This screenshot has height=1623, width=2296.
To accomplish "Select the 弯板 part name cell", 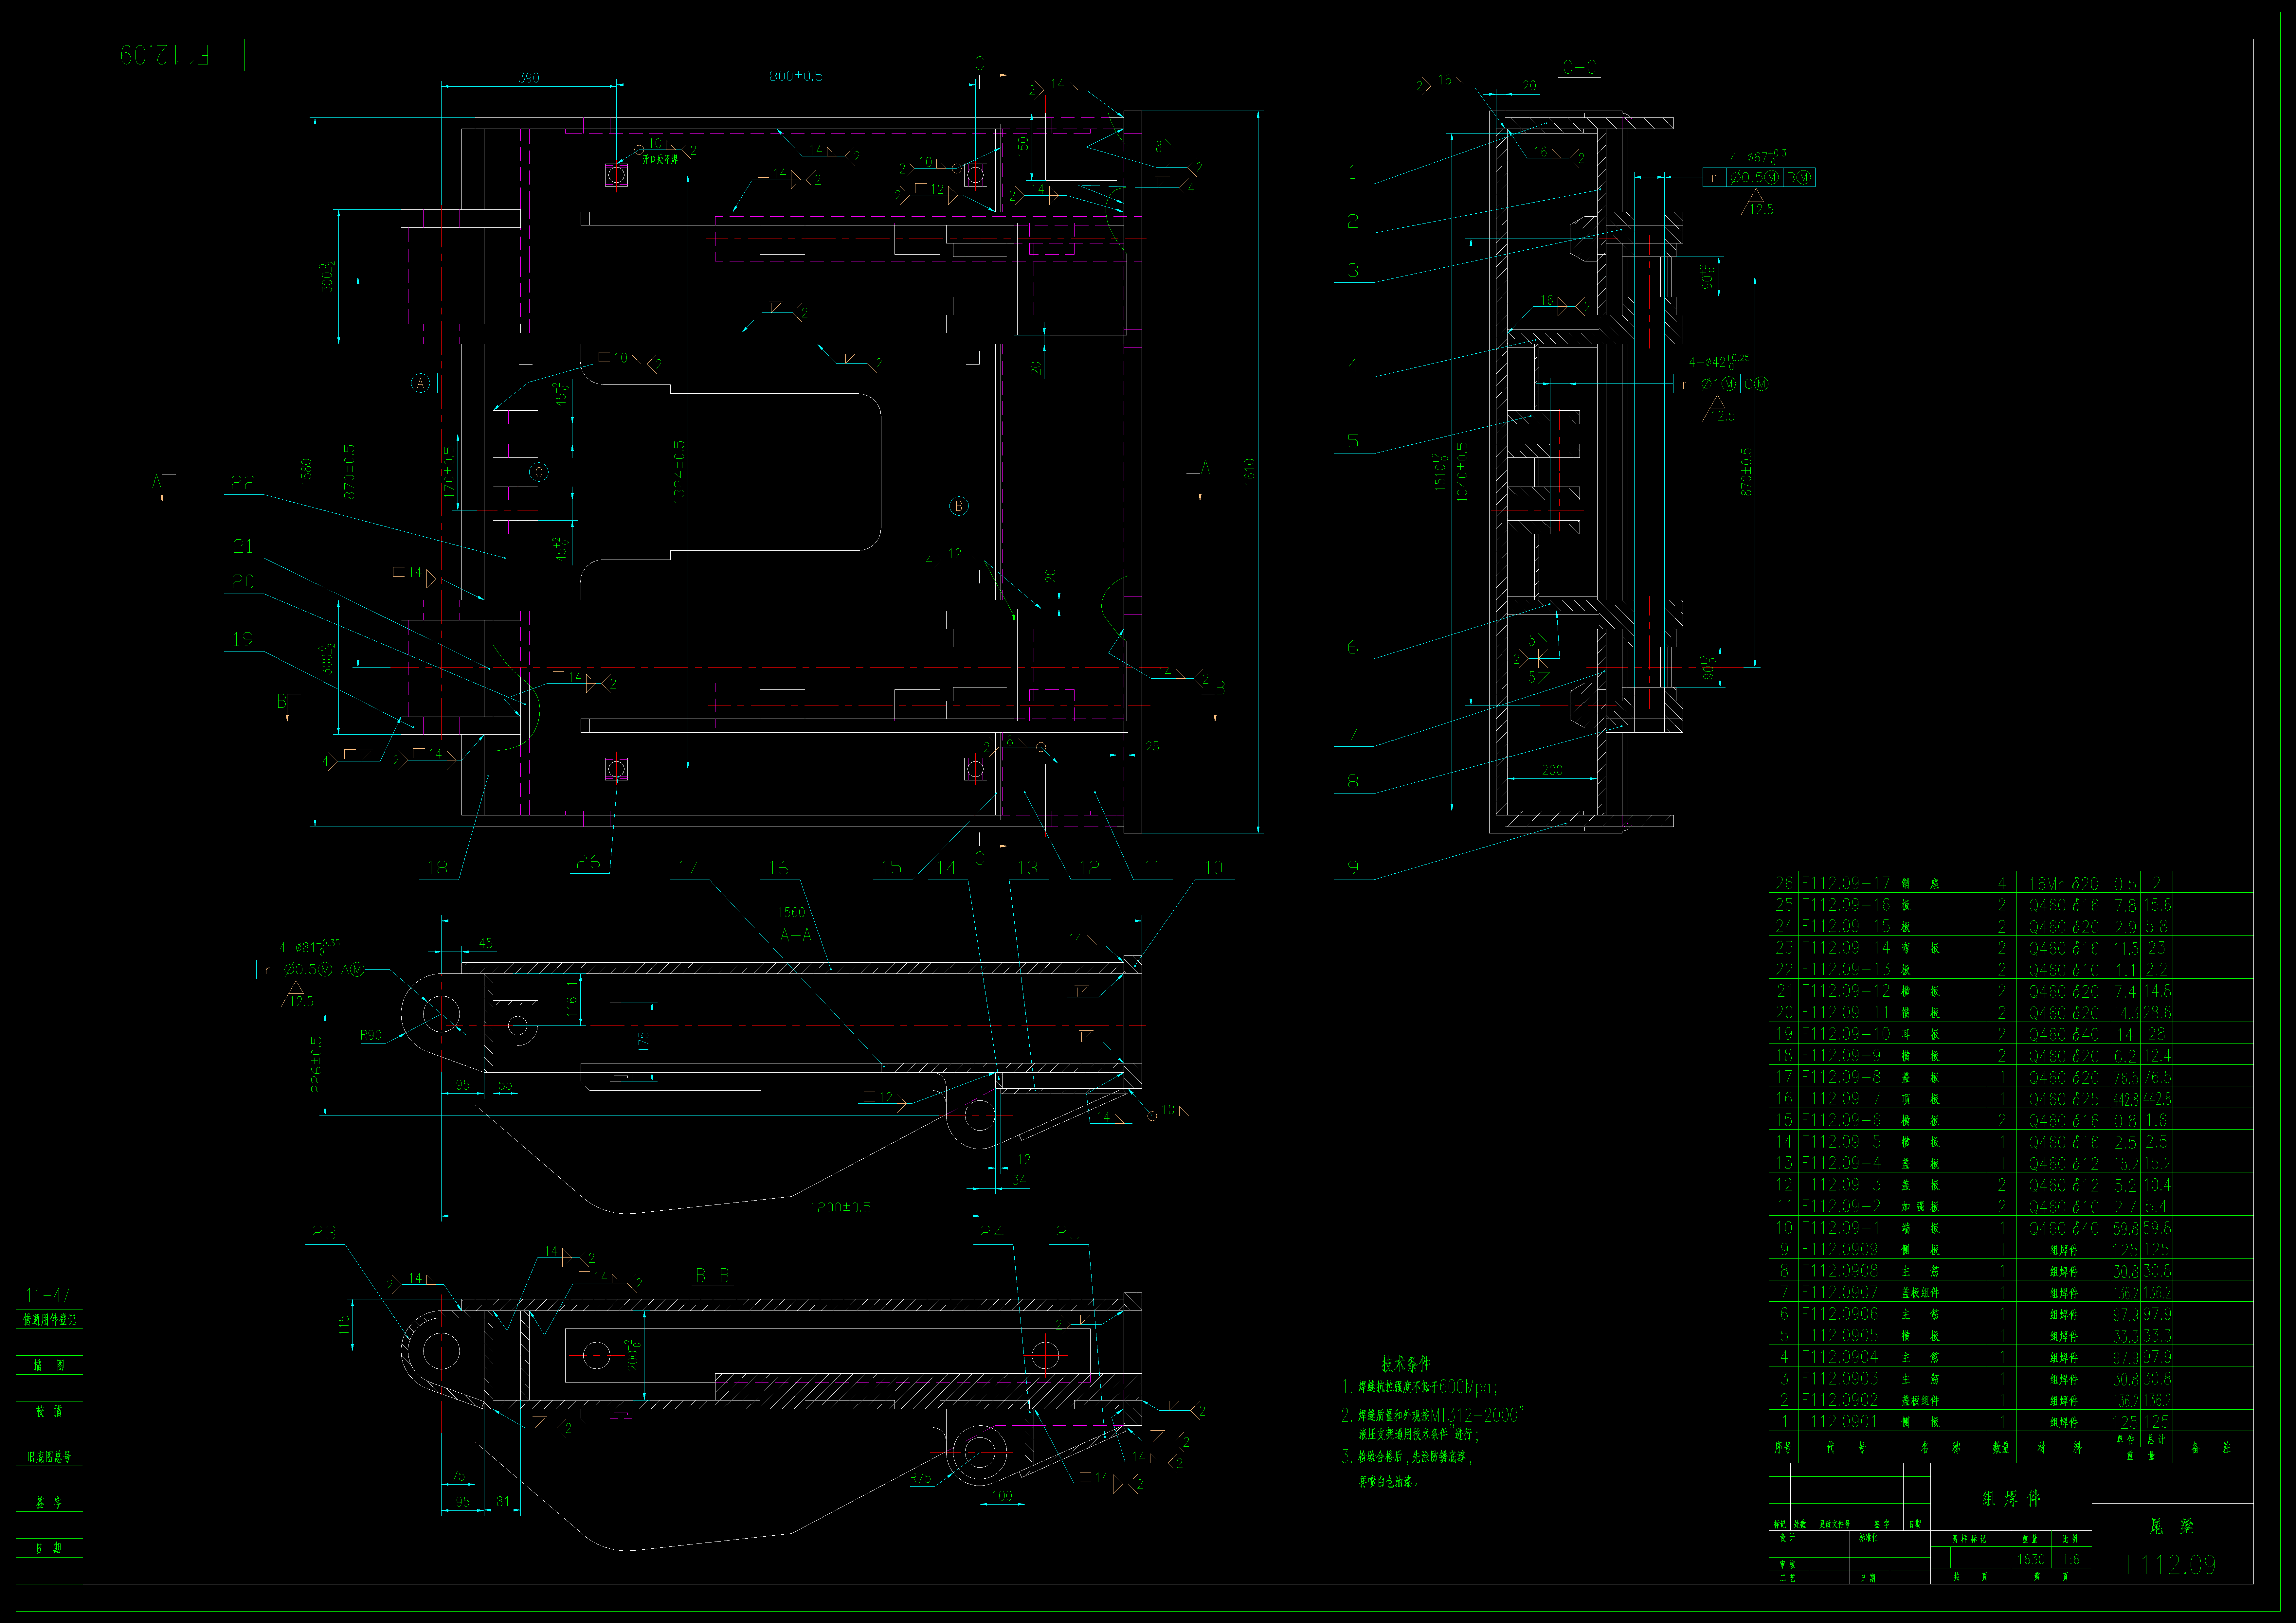I will 1920,948.
